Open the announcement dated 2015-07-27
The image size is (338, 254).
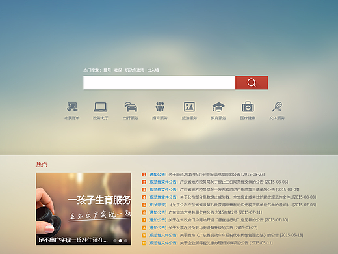[213, 227]
